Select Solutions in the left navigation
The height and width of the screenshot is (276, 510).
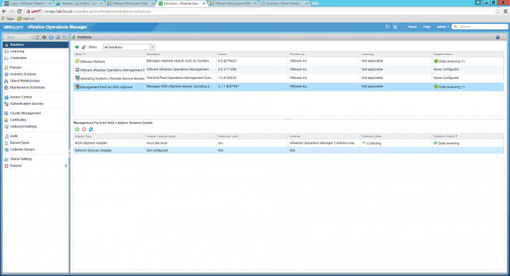[x=36, y=44]
